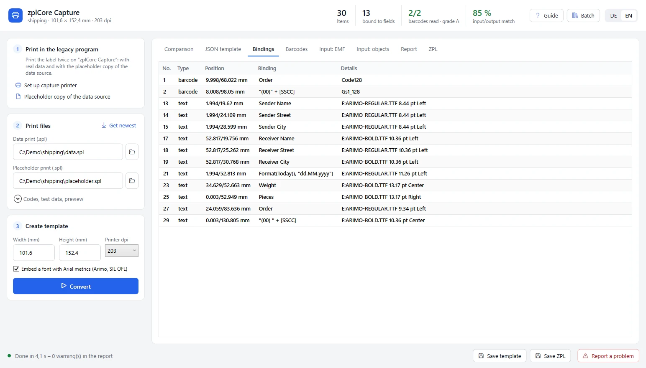Click the Guide question mark icon
646x368 pixels.
(538, 15)
